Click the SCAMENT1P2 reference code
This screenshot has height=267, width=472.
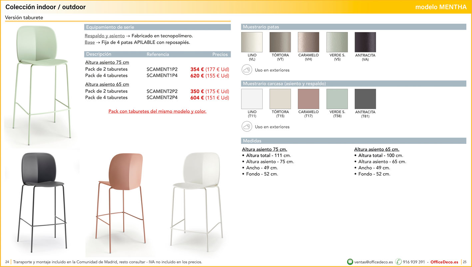point(162,69)
